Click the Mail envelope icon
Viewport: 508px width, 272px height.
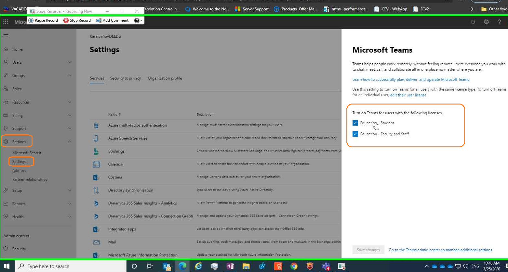[96, 242]
